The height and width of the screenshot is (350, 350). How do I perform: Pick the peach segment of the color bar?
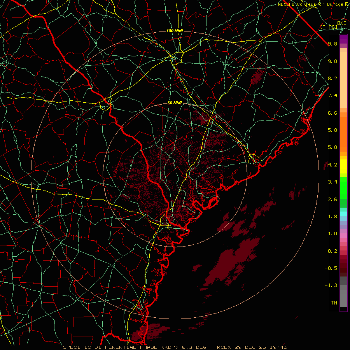click(x=343, y=80)
